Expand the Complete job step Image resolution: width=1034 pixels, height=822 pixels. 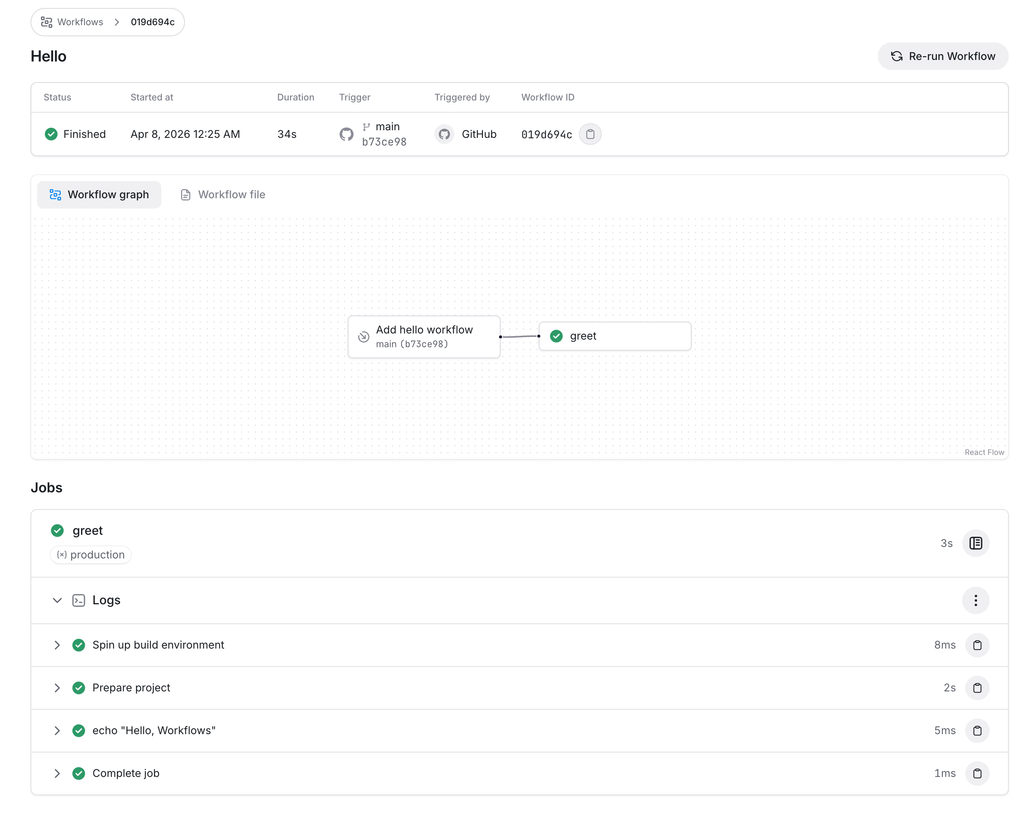click(57, 773)
